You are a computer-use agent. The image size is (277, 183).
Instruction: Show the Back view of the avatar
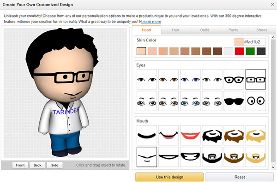(x=37, y=165)
